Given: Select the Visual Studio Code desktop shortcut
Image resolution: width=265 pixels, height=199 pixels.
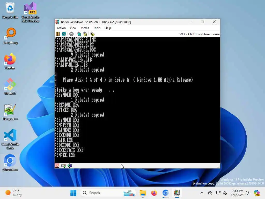Looking at the screenshot, I should [10, 139].
